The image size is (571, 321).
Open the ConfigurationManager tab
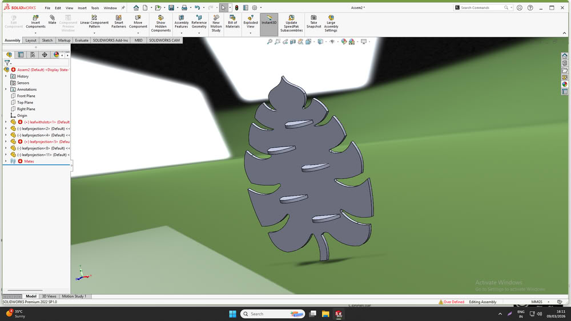point(33,55)
